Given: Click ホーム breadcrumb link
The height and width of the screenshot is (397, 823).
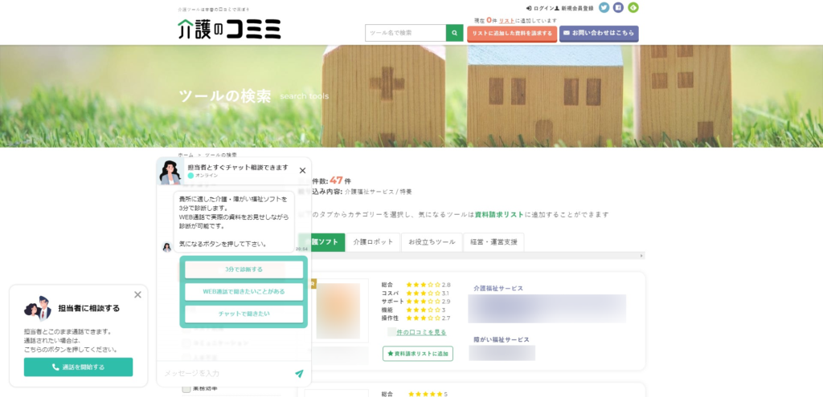Looking at the screenshot, I should (x=186, y=155).
